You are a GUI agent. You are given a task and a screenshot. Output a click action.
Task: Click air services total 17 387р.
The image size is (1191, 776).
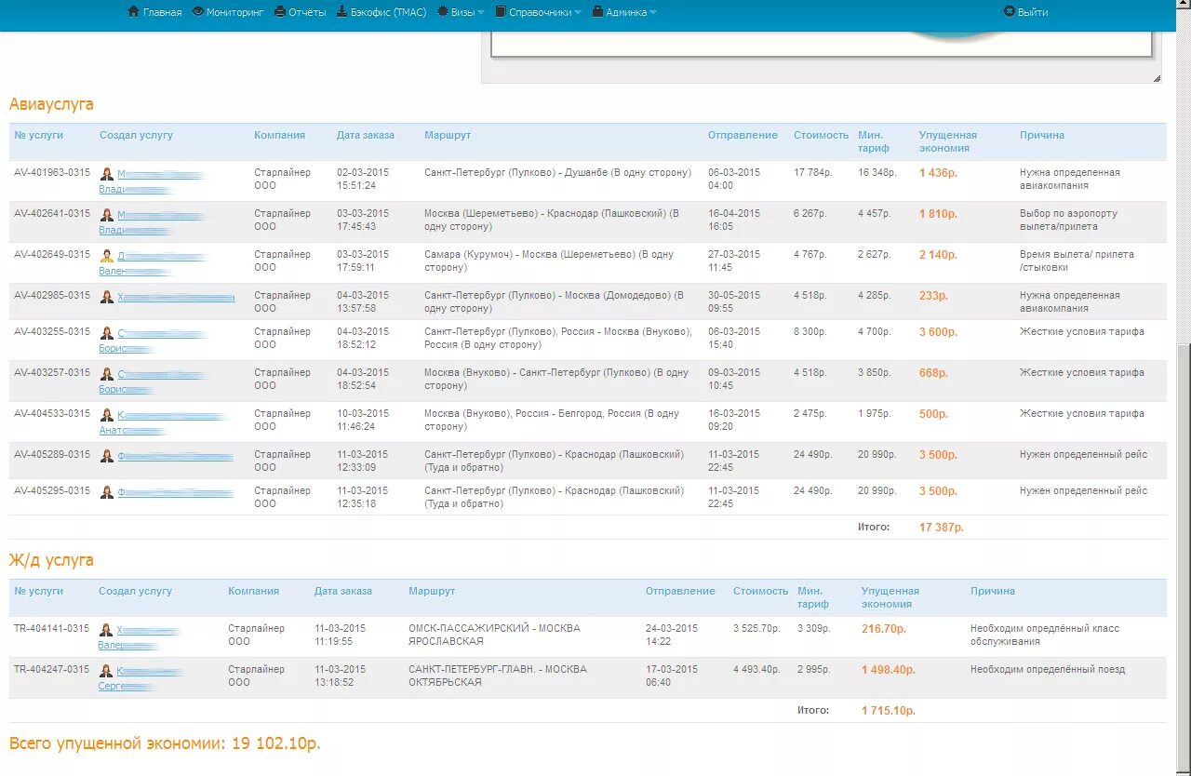[x=942, y=528]
